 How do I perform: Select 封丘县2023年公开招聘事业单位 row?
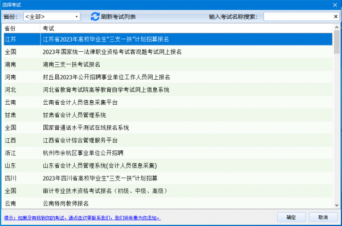tap(168, 77)
